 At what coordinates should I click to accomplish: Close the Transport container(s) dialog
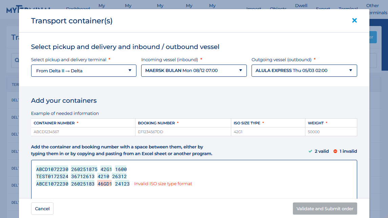354,21
